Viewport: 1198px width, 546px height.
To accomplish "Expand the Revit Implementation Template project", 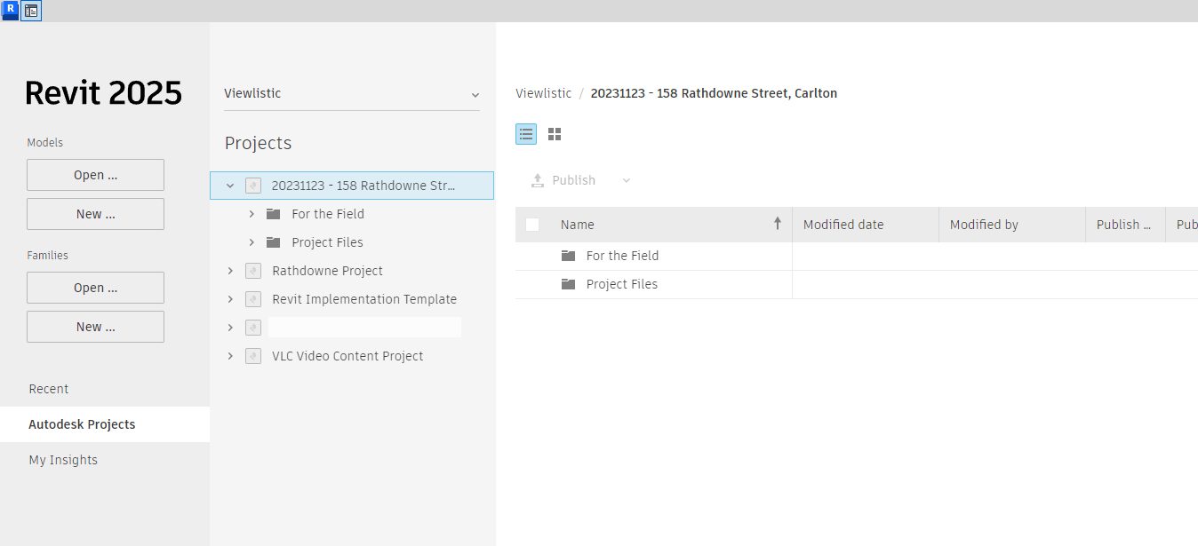I will (x=230, y=299).
